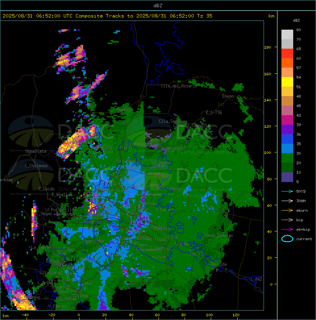Pick the light grey 70-80 dBZ swatch
Screen dimensions: 316x320
[287, 34]
